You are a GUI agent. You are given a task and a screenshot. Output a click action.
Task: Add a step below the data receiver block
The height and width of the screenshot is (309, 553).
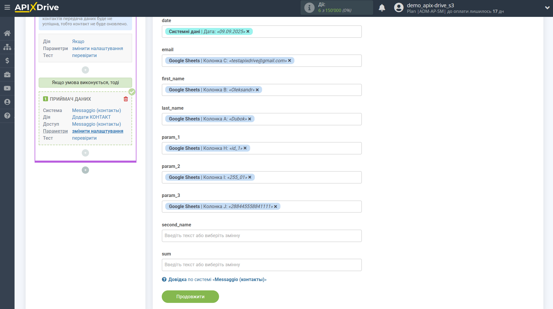pos(85,153)
